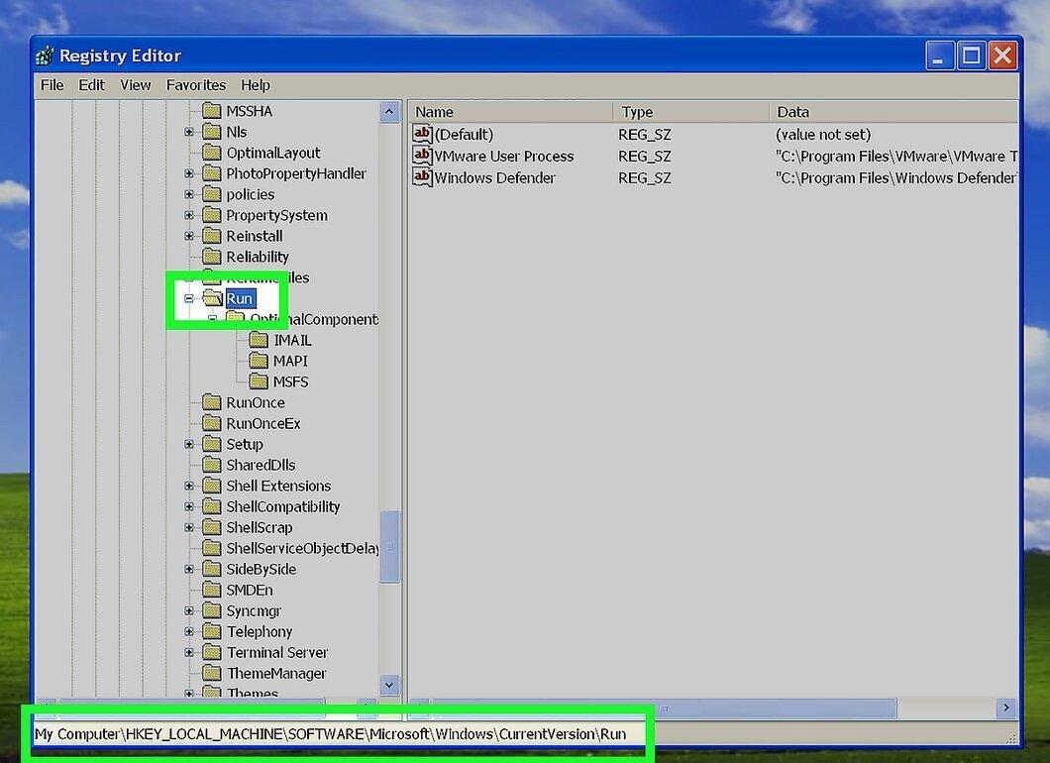Click the (Default) value icon
This screenshot has width=1050, height=763.
422,134
